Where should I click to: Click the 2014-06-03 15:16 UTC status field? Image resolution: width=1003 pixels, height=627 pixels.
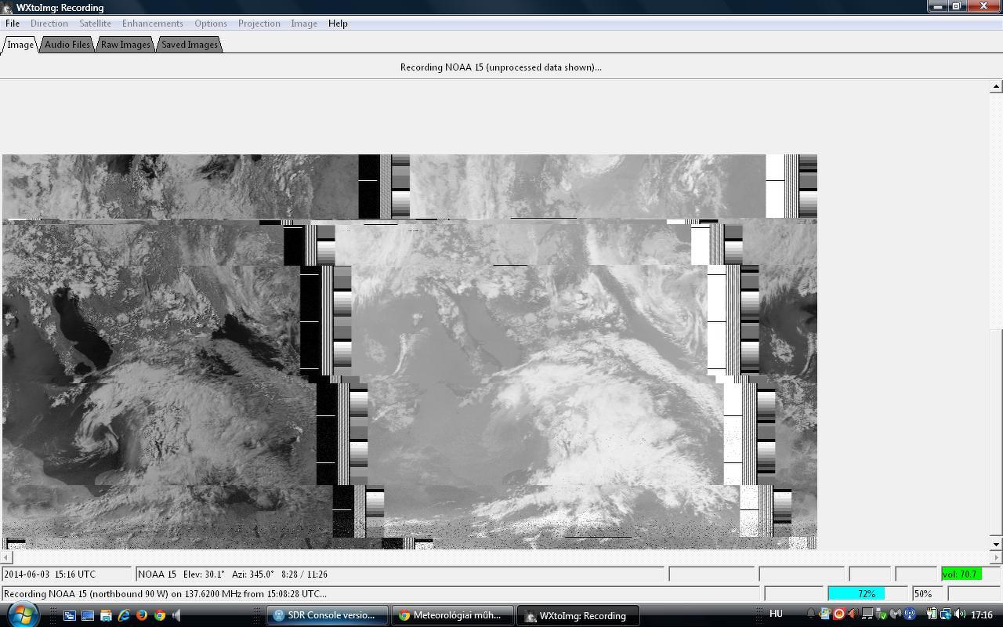pyautogui.click(x=67, y=574)
